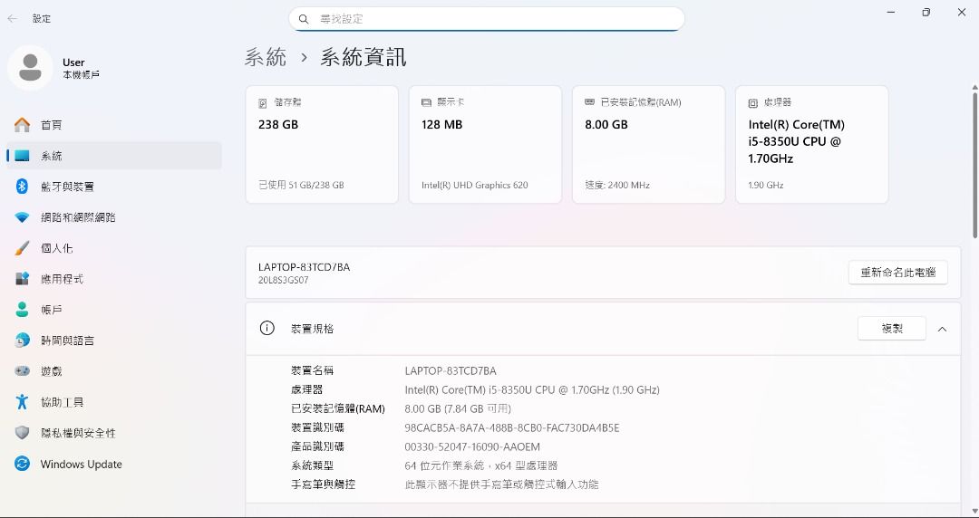Open Personalization (個人化) paintbrush icon

pos(23,248)
